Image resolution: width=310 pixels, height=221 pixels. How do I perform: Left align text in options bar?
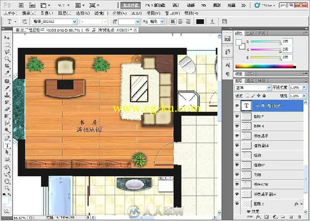tap(173, 22)
